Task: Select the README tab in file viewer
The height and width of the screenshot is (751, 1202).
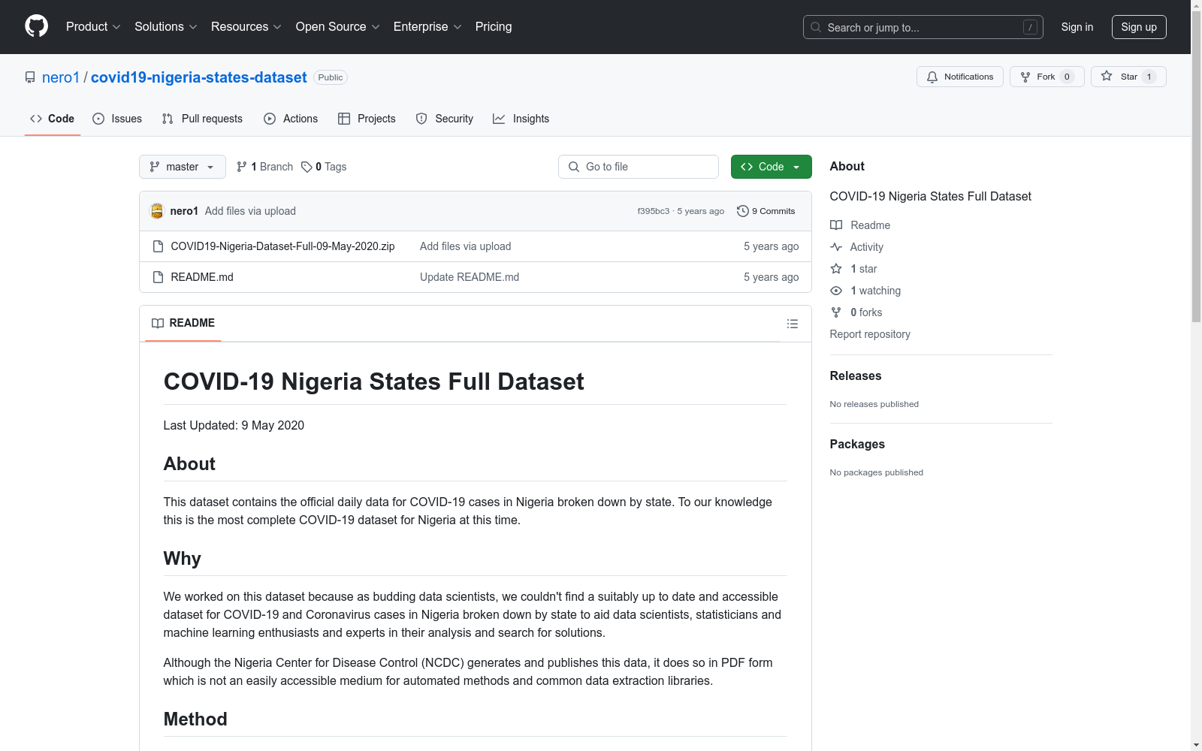Action: pos(183,323)
